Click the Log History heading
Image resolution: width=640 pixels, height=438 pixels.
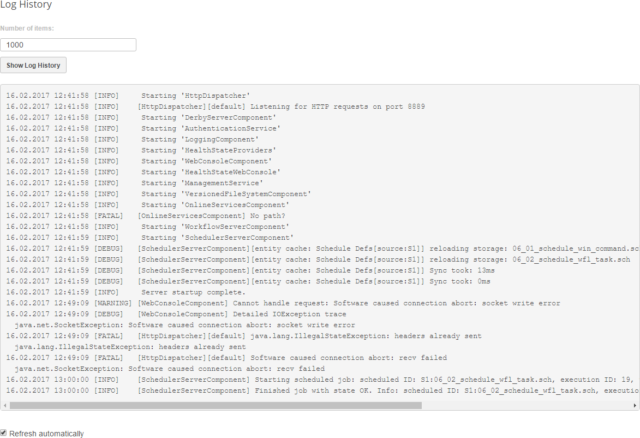(26, 5)
